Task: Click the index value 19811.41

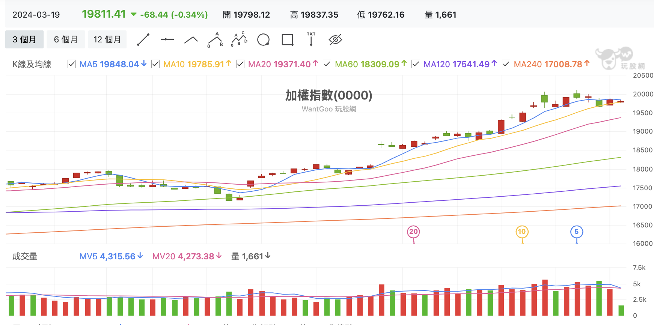Action: 104,14
